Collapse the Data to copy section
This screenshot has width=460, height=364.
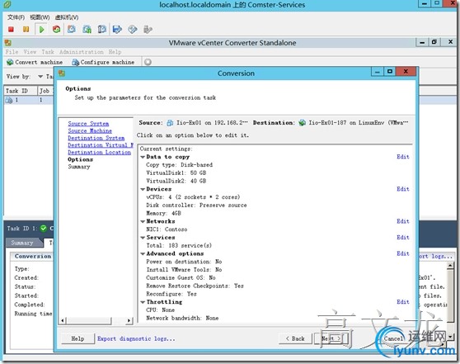[x=143, y=157]
